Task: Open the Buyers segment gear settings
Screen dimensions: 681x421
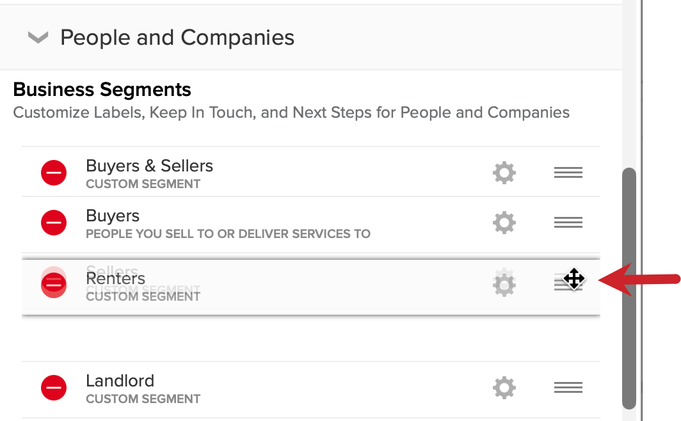Action: point(504,223)
